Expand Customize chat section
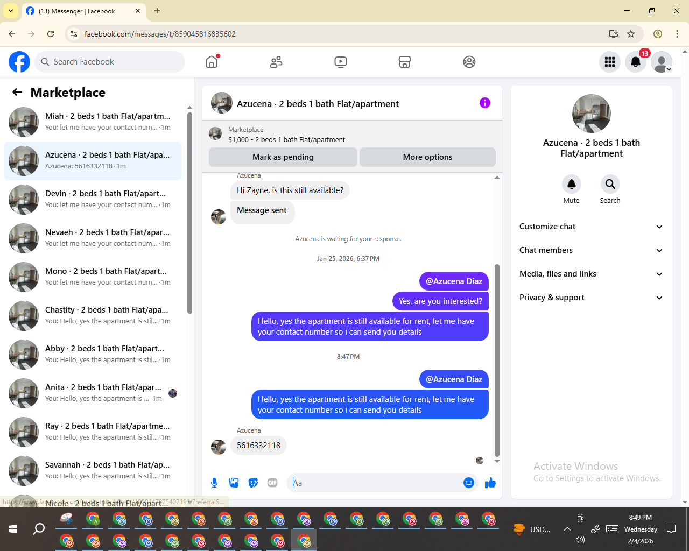689x551 pixels. coord(591,227)
